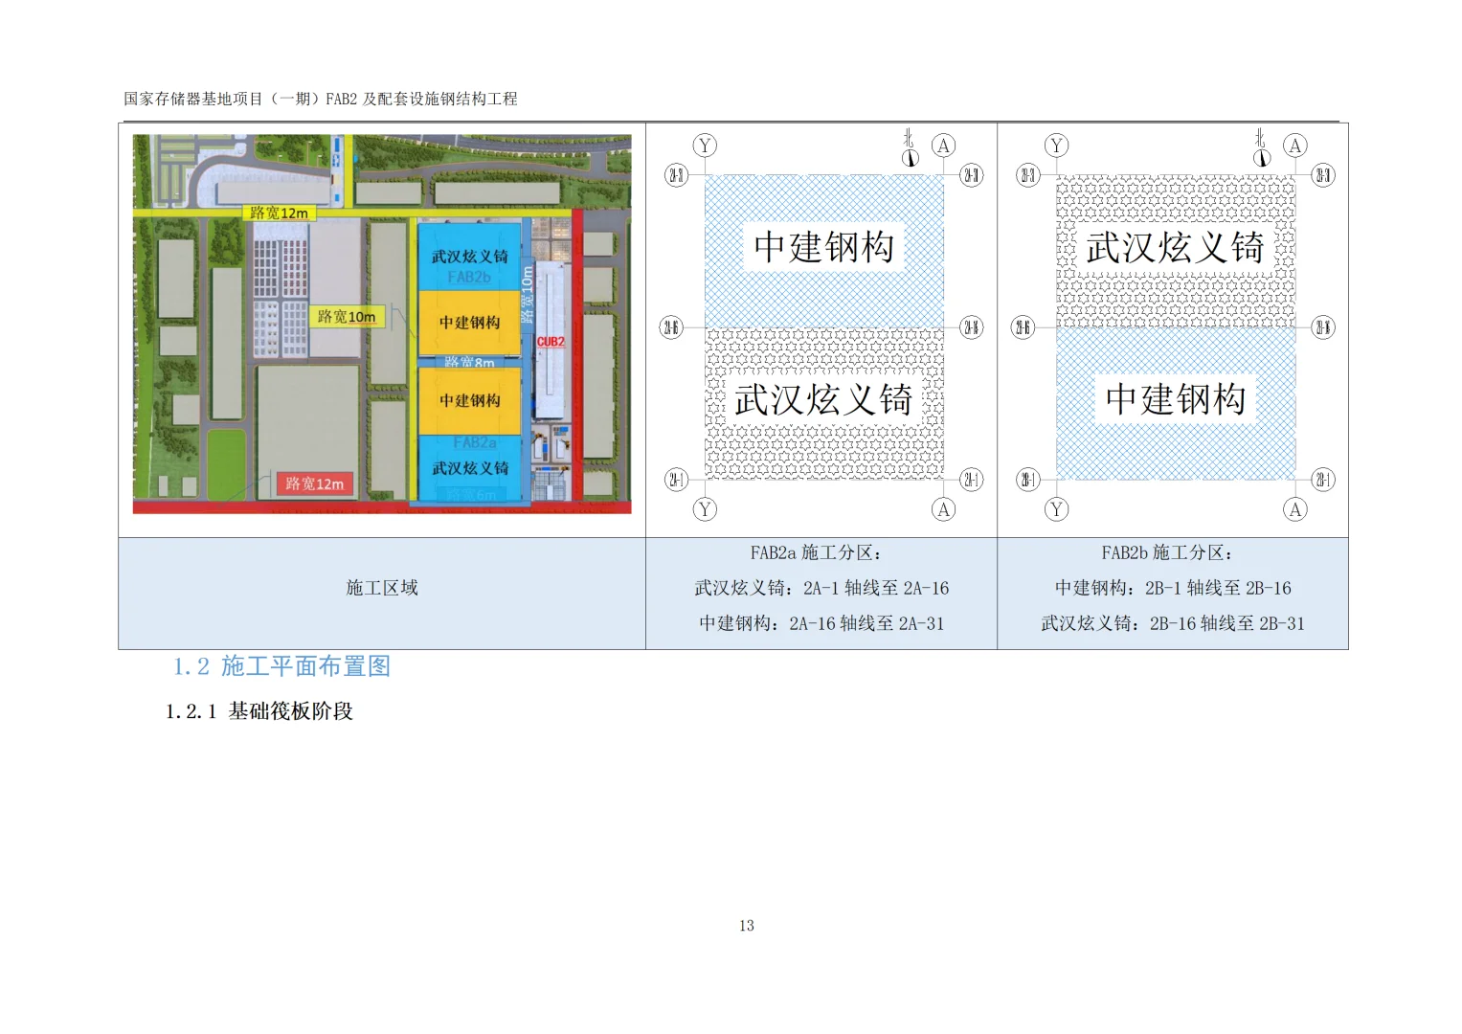Click the 2A-16 gridline marker circle
The width and height of the screenshot is (1462, 1034).
coord(671,326)
